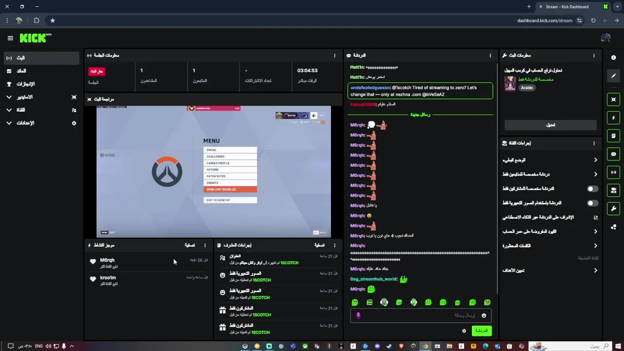Click the 0ag_streamhub_world username in chat
The width and height of the screenshot is (624, 351).
click(373, 279)
